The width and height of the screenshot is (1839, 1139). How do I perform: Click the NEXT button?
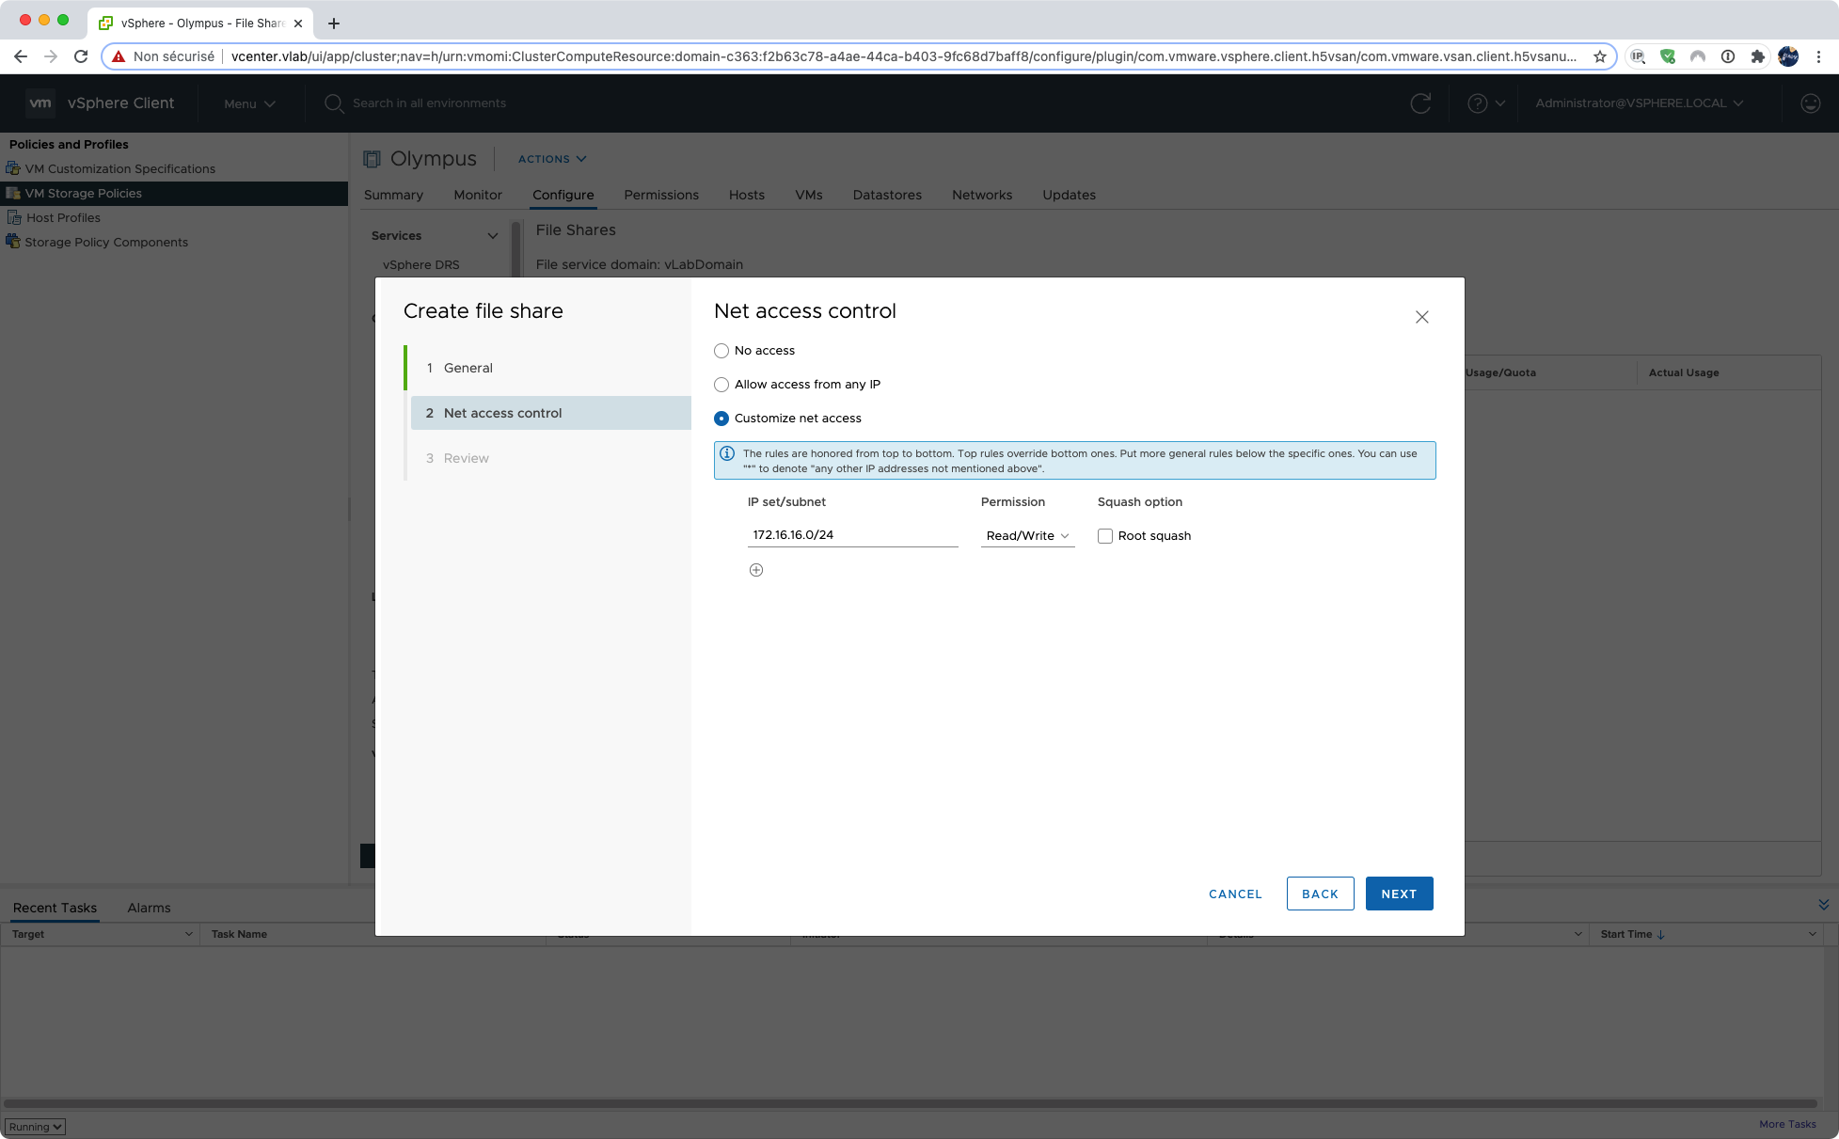coord(1399,894)
